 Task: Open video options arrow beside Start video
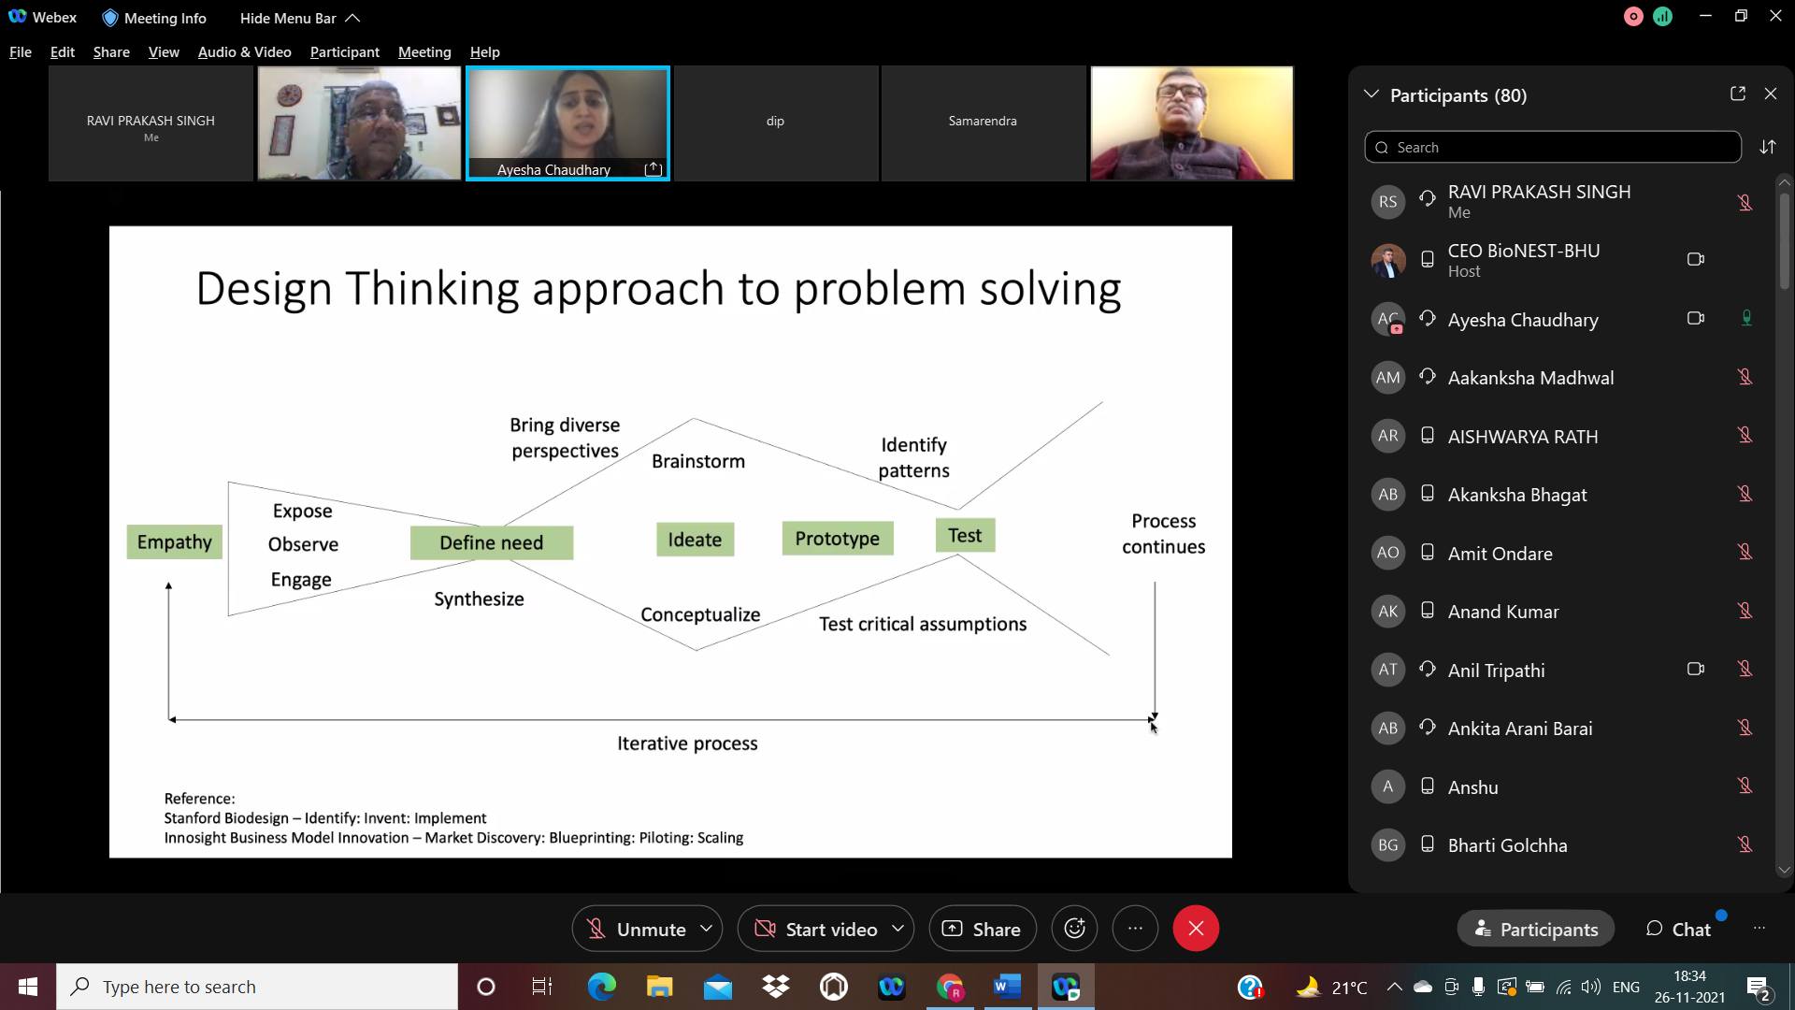tap(897, 929)
